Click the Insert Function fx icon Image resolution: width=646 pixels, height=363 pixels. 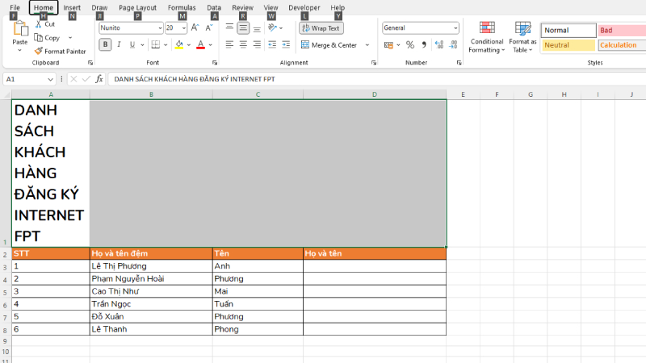pos(99,79)
